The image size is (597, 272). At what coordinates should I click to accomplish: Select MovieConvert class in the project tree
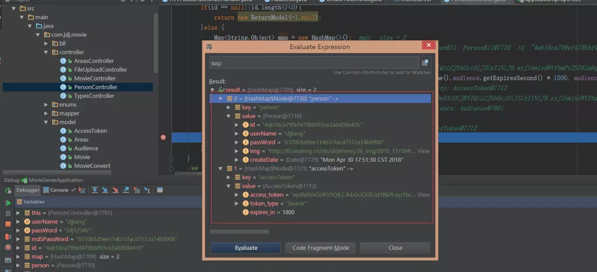coord(92,166)
